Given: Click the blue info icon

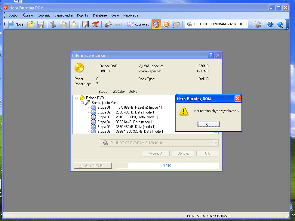Looking at the screenshot, I should coord(270,24).
